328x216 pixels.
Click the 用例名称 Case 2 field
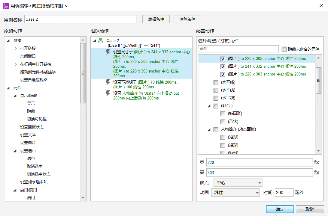pyautogui.click(x=80, y=19)
